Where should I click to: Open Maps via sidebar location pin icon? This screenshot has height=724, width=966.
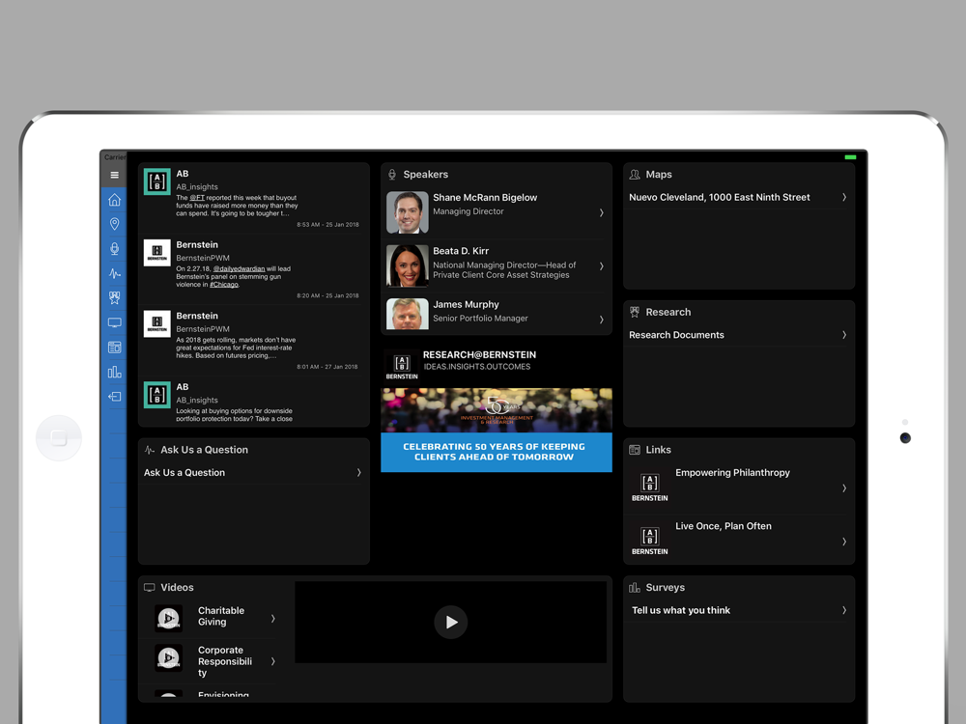(115, 224)
